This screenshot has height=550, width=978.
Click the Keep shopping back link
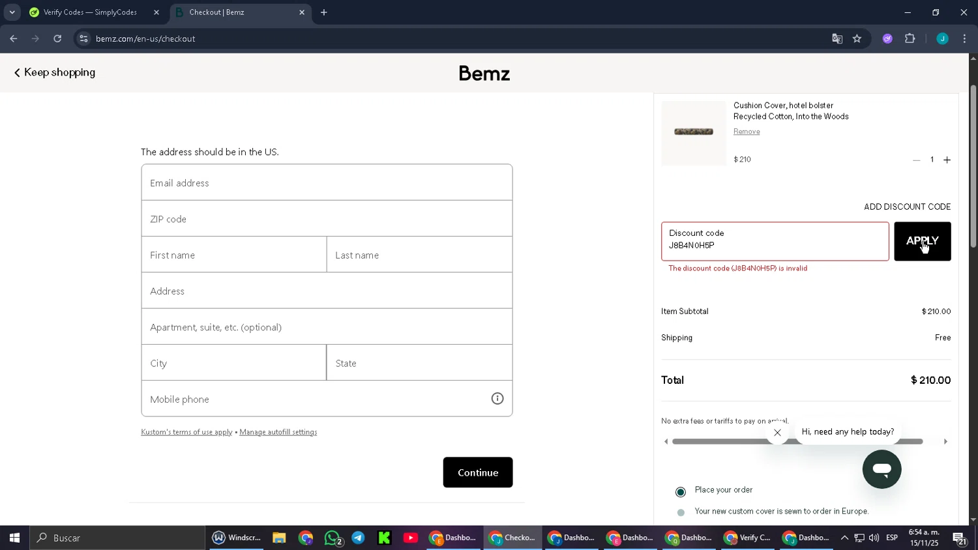point(55,72)
